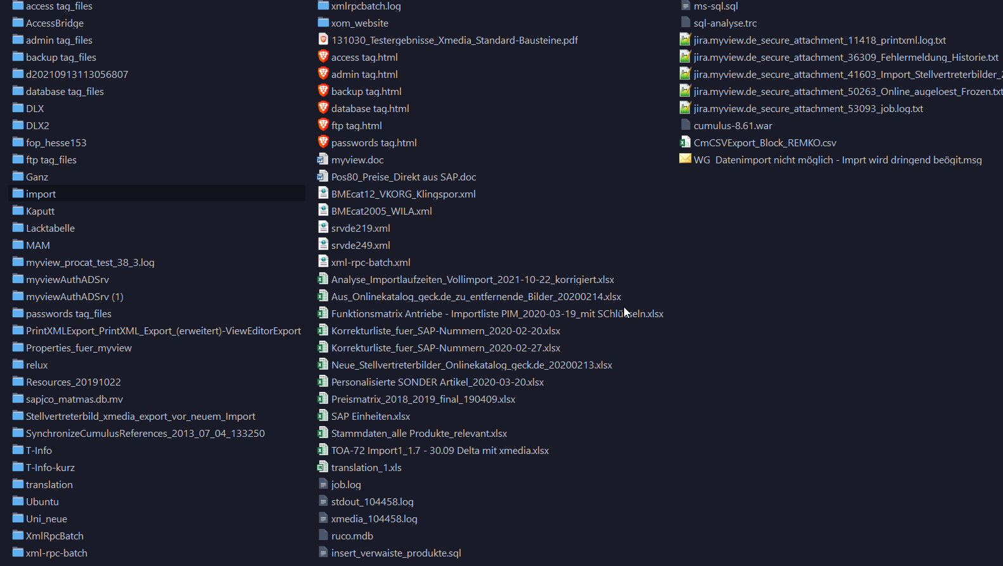
Task: Select the Lacktabelle folder name
Action: [50, 228]
